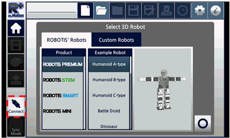The image size is (230, 138).
Task: Select ROBOTIS SMART product
Action: pyautogui.click(x=63, y=95)
